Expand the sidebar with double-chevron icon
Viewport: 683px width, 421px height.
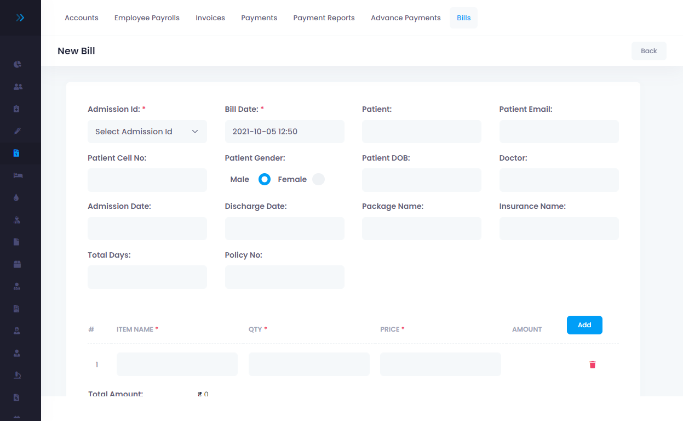click(20, 18)
